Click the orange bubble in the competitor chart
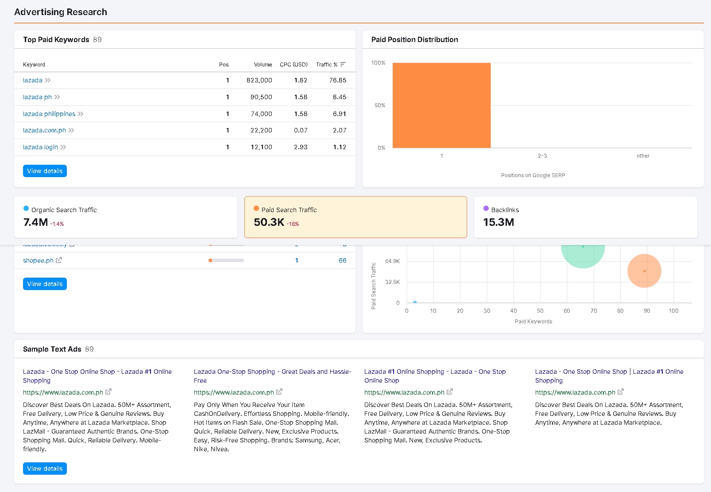Viewport: 711px width, 492px height. coord(644,271)
